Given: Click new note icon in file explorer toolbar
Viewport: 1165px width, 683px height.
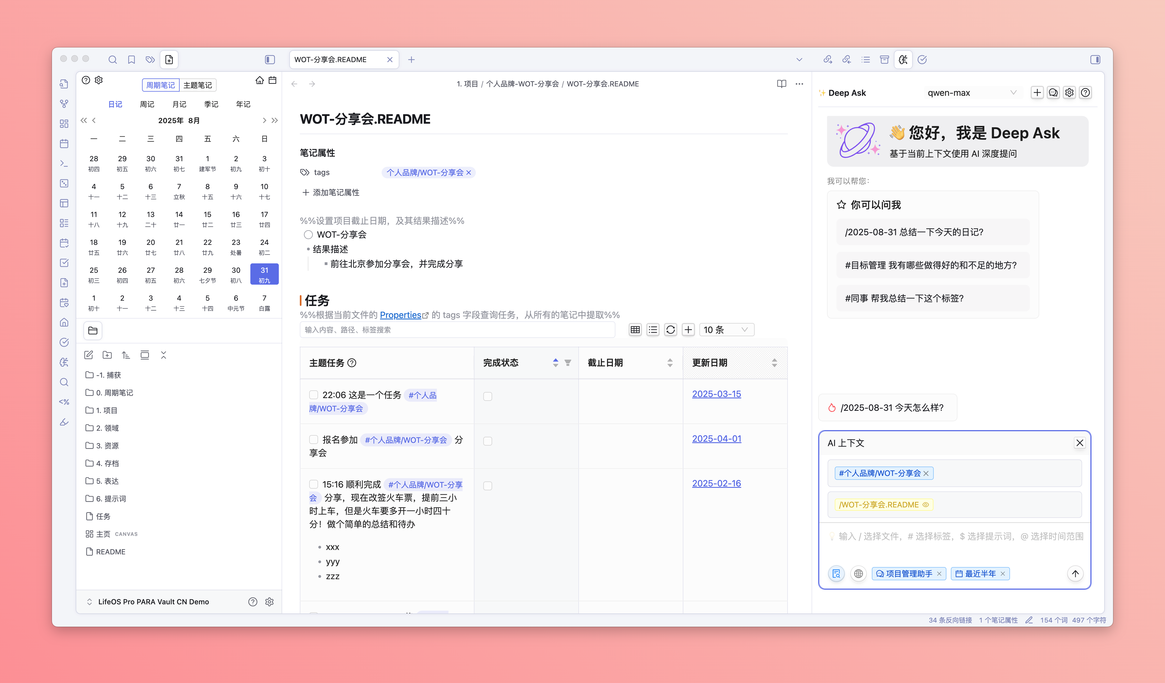Looking at the screenshot, I should pyautogui.click(x=89, y=355).
